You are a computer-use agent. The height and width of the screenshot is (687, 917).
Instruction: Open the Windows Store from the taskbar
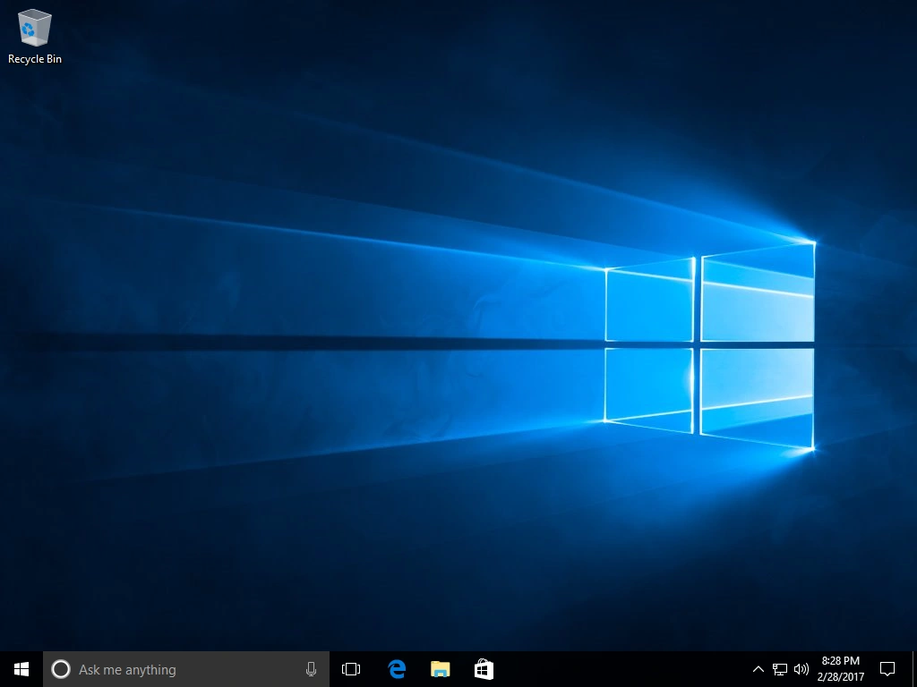click(484, 668)
